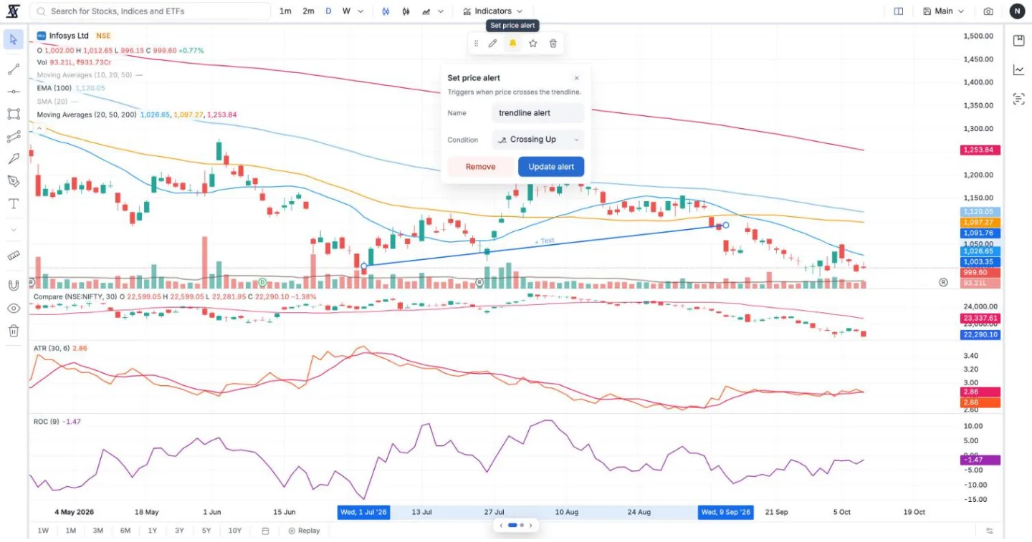Select the 6M range at bottom
Screen dimensions: 1032x542
(125, 531)
